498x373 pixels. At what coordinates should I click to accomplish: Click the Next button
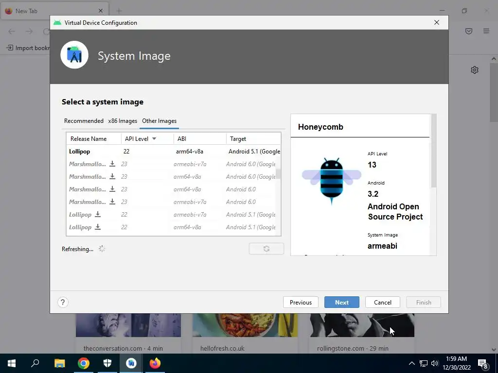click(342, 302)
